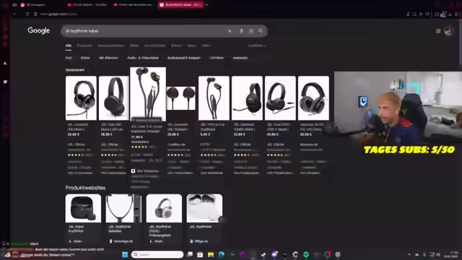Open Google Lens image search icon
The width and height of the screenshot is (462, 260).
tap(251, 31)
